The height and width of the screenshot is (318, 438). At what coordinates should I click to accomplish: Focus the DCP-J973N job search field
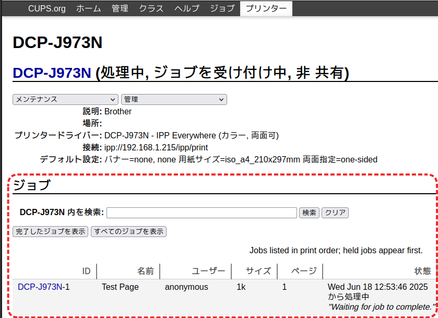(202, 213)
